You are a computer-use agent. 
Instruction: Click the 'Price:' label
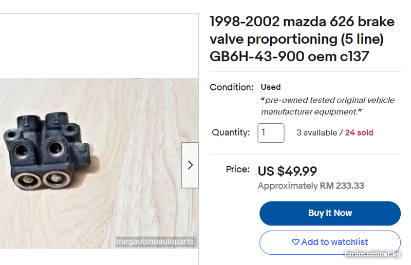point(238,169)
